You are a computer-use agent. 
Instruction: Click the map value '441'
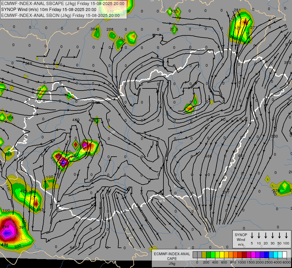pyautogui.click(x=242, y=156)
